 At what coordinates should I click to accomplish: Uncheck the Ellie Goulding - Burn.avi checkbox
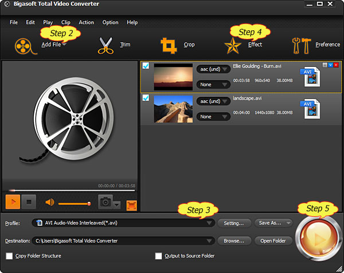coord(146,66)
